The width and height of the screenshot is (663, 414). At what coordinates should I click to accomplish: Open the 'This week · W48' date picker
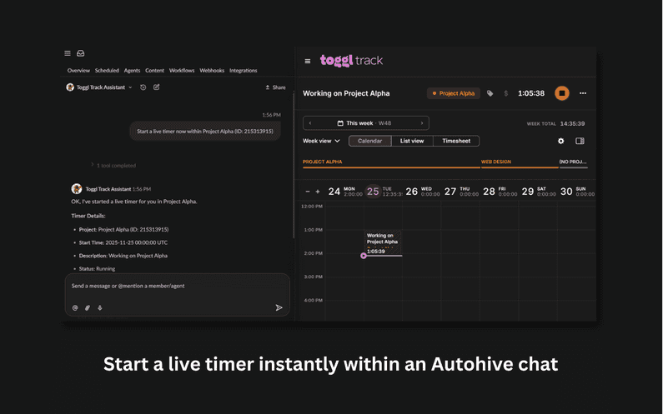click(366, 123)
